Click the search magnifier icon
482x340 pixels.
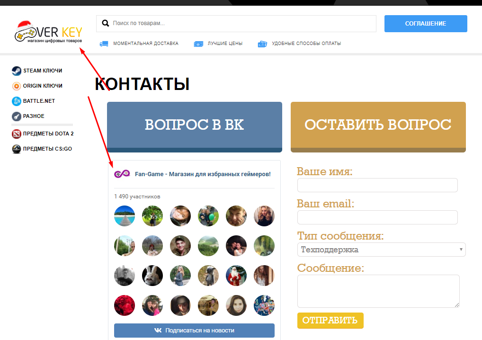(106, 23)
